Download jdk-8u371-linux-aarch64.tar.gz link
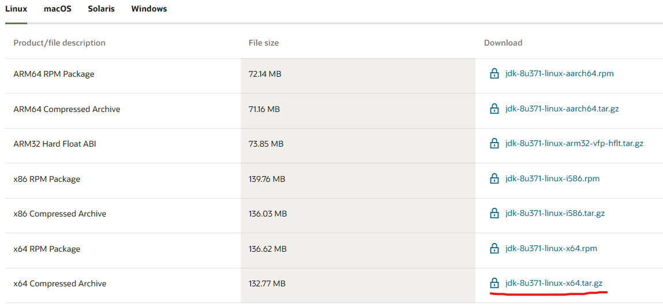Screen dimensions: 663x306 (x=562, y=109)
